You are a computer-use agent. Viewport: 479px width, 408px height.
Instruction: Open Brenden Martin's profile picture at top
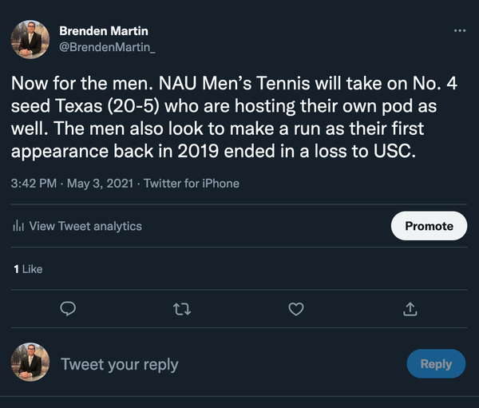[30, 40]
